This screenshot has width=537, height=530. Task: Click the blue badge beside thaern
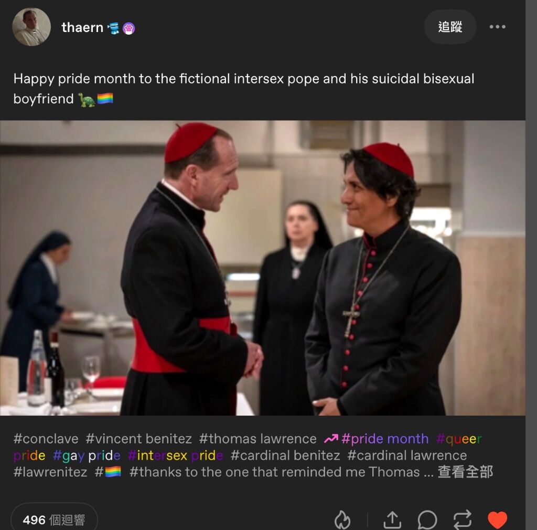[x=113, y=28]
